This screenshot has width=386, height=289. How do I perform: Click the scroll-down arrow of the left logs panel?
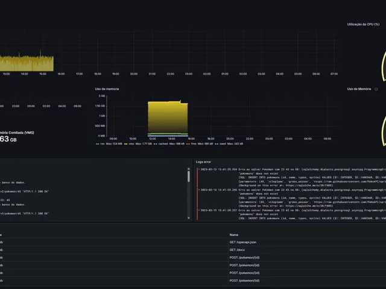coord(189,218)
